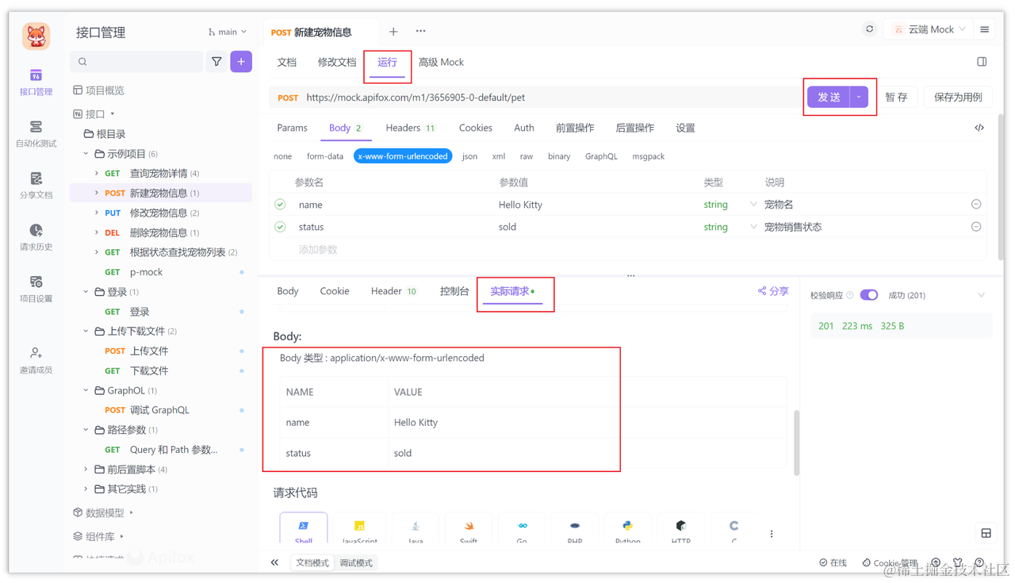Viewport: 1015px width, 583px height.
Task: Select Go request code
Action: click(x=522, y=530)
